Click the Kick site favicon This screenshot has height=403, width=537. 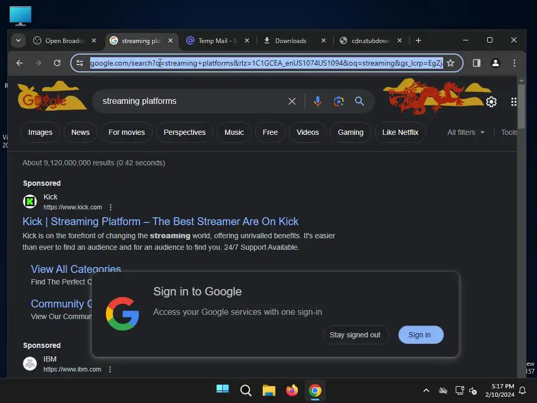[30, 201]
